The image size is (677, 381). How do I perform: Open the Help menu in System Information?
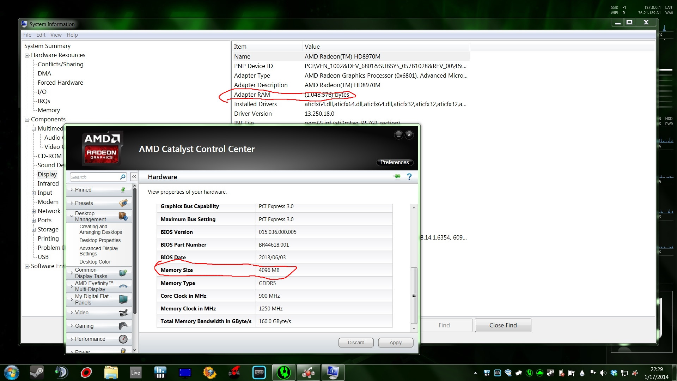72,35
